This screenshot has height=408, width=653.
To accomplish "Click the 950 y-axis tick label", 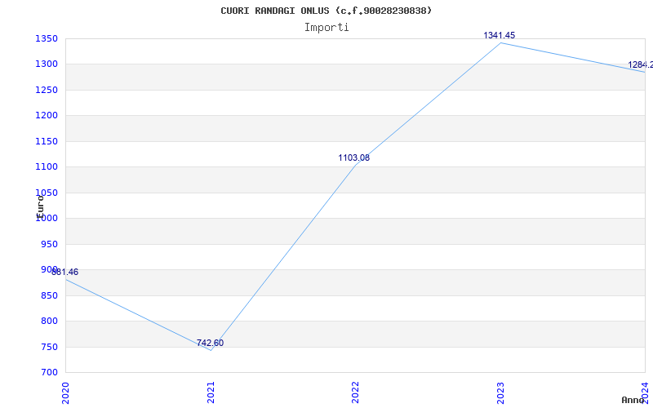I will point(49,244).
